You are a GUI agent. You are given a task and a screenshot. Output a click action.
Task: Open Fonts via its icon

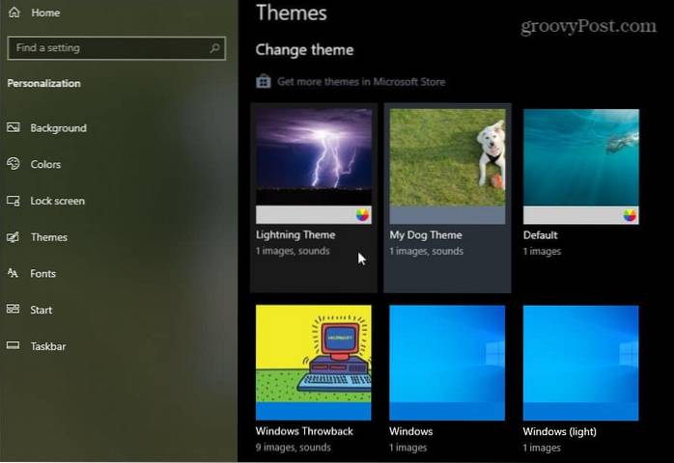tap(14, 274)
